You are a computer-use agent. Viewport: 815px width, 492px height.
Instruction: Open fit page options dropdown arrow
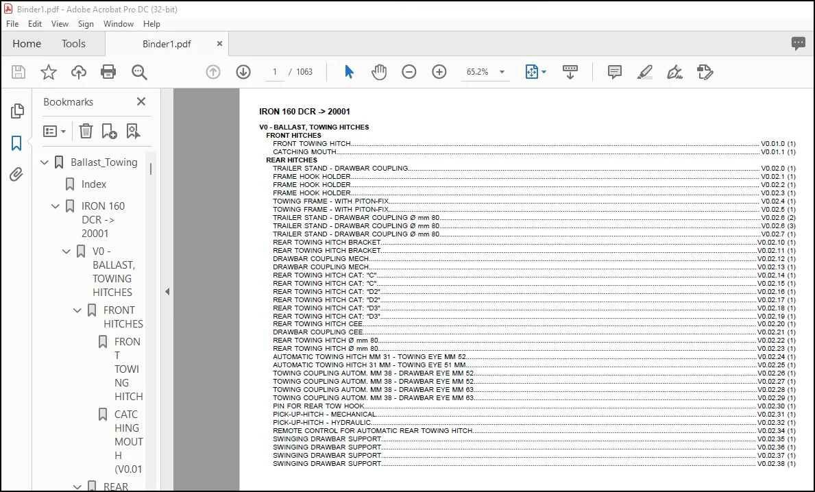[544, 72]
